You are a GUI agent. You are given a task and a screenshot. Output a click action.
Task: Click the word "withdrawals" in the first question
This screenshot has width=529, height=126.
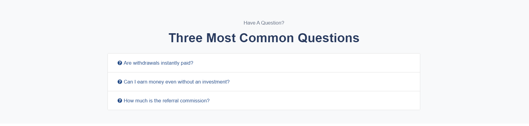click(x=146, y=63)
